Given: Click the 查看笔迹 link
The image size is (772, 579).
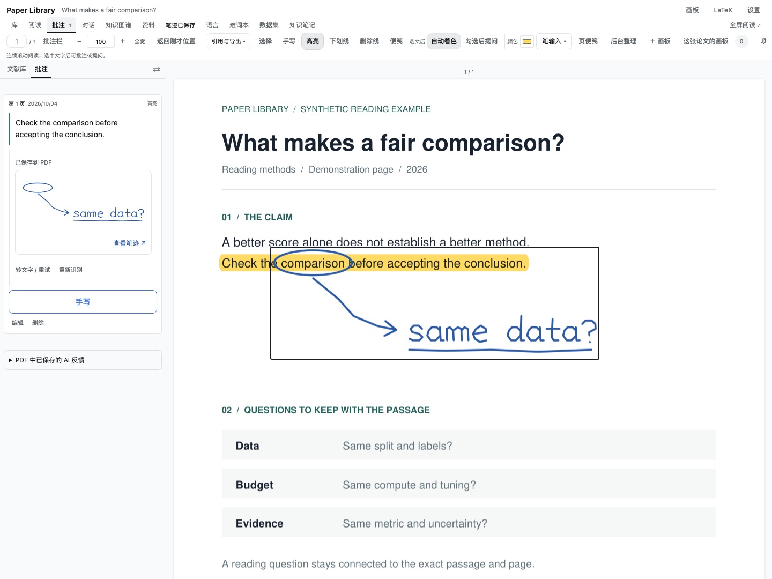Looking at the screenshot, I should click(x=129, y=243).
